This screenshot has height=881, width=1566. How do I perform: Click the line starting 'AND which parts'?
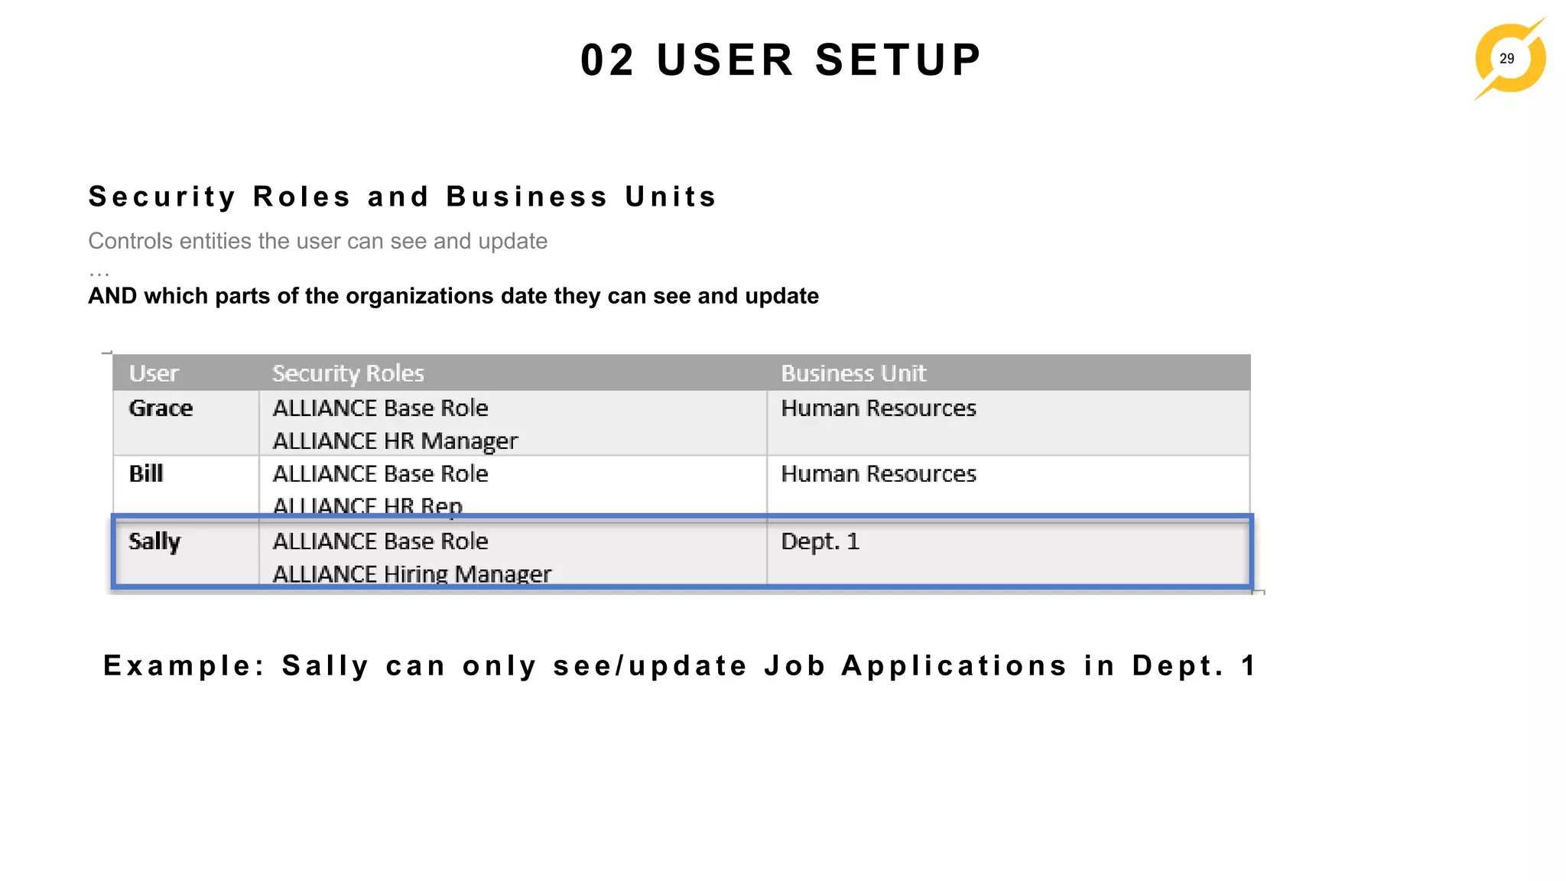point(453,296)
